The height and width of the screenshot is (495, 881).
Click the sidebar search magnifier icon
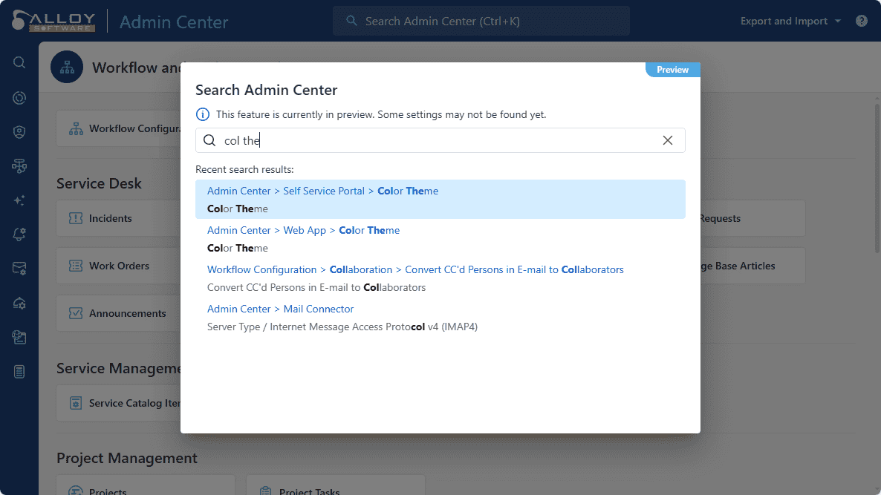19,62
